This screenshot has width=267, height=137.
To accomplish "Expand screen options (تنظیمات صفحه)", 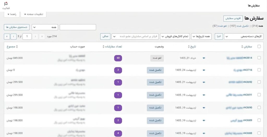I will click(34, 14).
